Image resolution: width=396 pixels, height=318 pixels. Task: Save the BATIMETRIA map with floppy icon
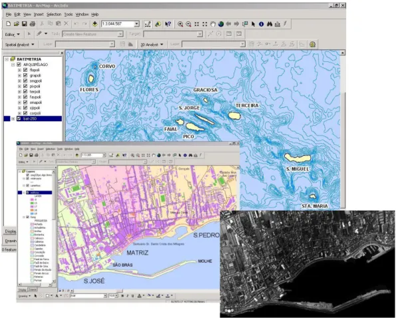24,24
